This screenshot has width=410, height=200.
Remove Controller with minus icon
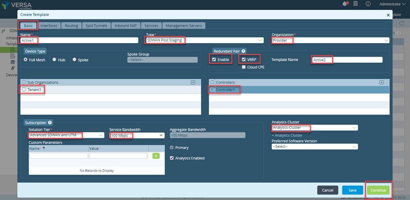387,82
